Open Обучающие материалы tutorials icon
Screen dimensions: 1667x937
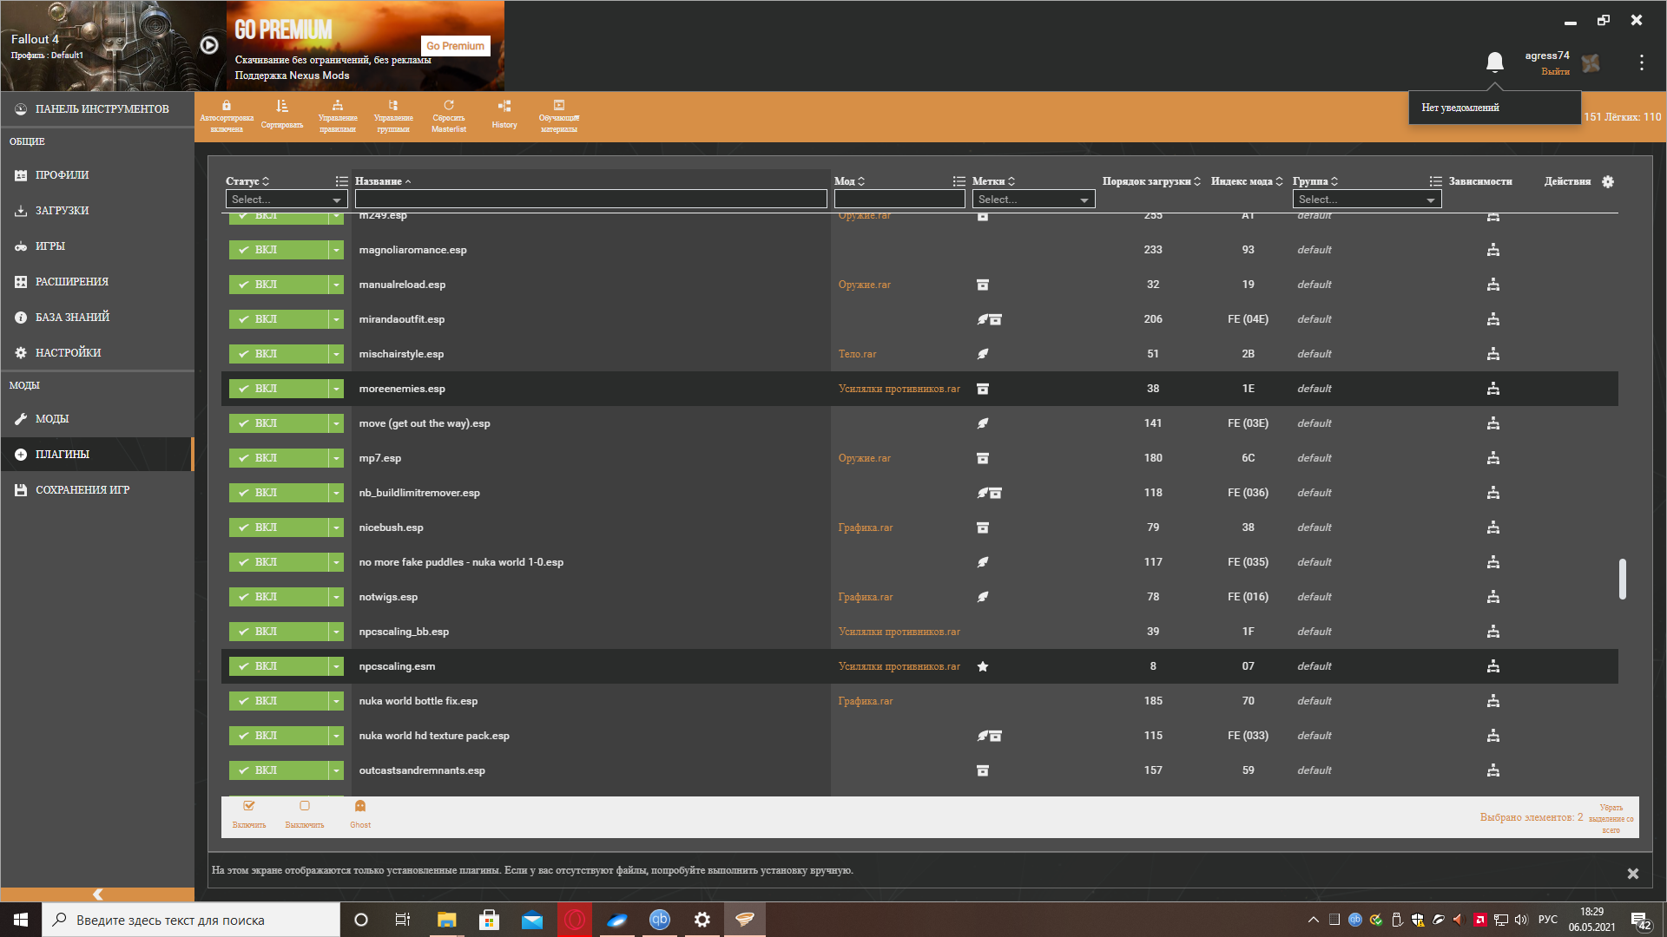[559, 115]
